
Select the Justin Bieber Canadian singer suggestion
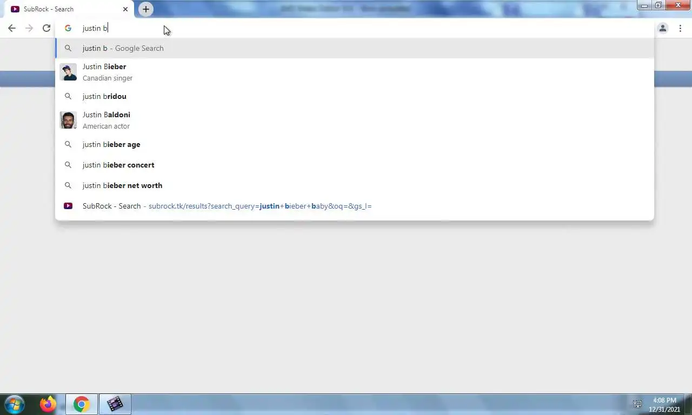[354, 72]
